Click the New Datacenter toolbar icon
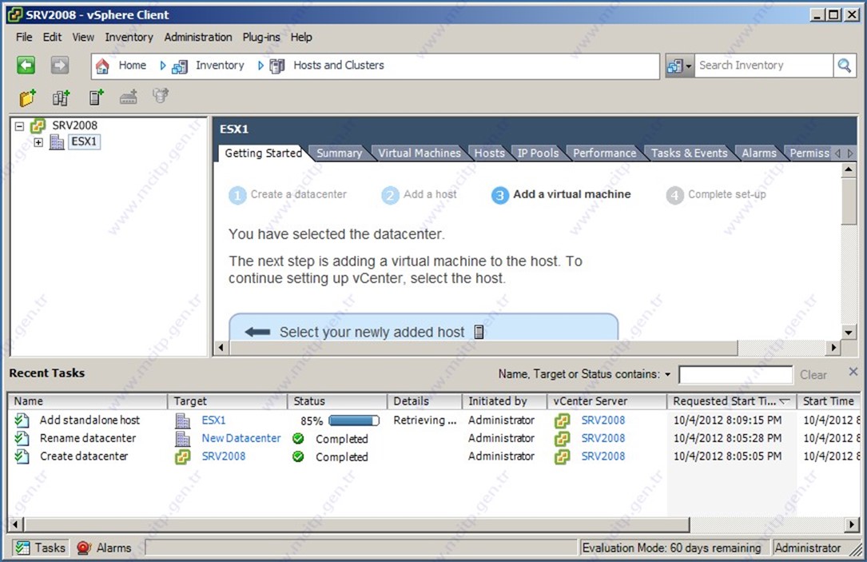 (62, 98)
